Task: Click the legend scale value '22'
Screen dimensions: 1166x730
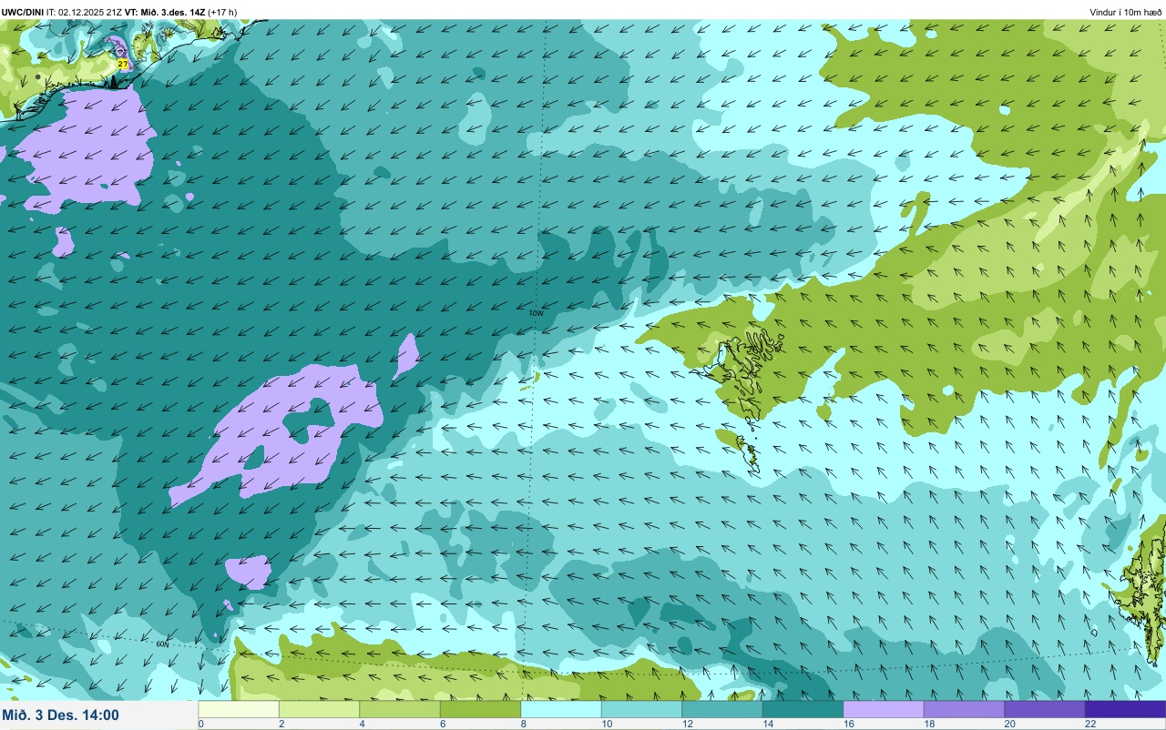Action: click(1090, 725)
